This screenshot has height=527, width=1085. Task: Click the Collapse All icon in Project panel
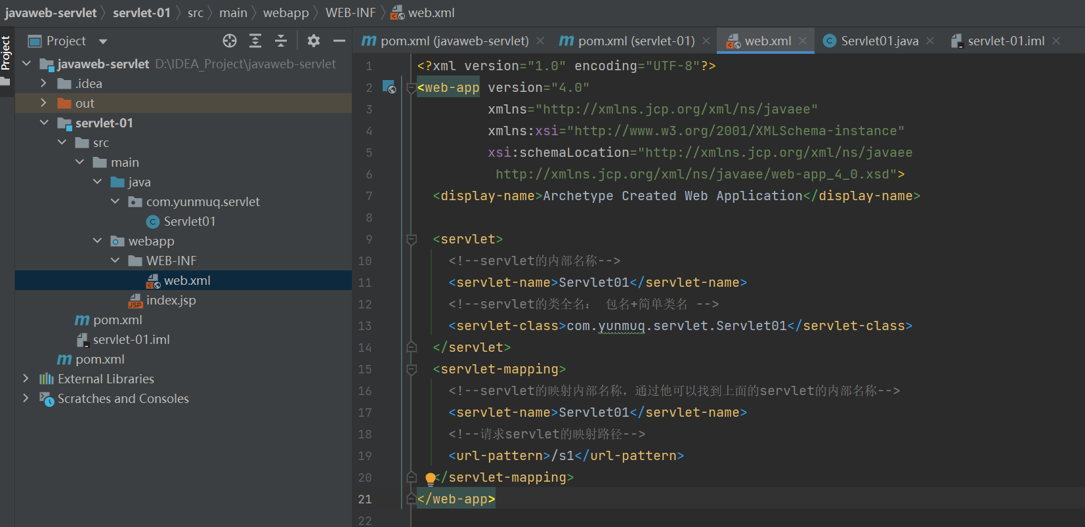click(x=281, y=41)
